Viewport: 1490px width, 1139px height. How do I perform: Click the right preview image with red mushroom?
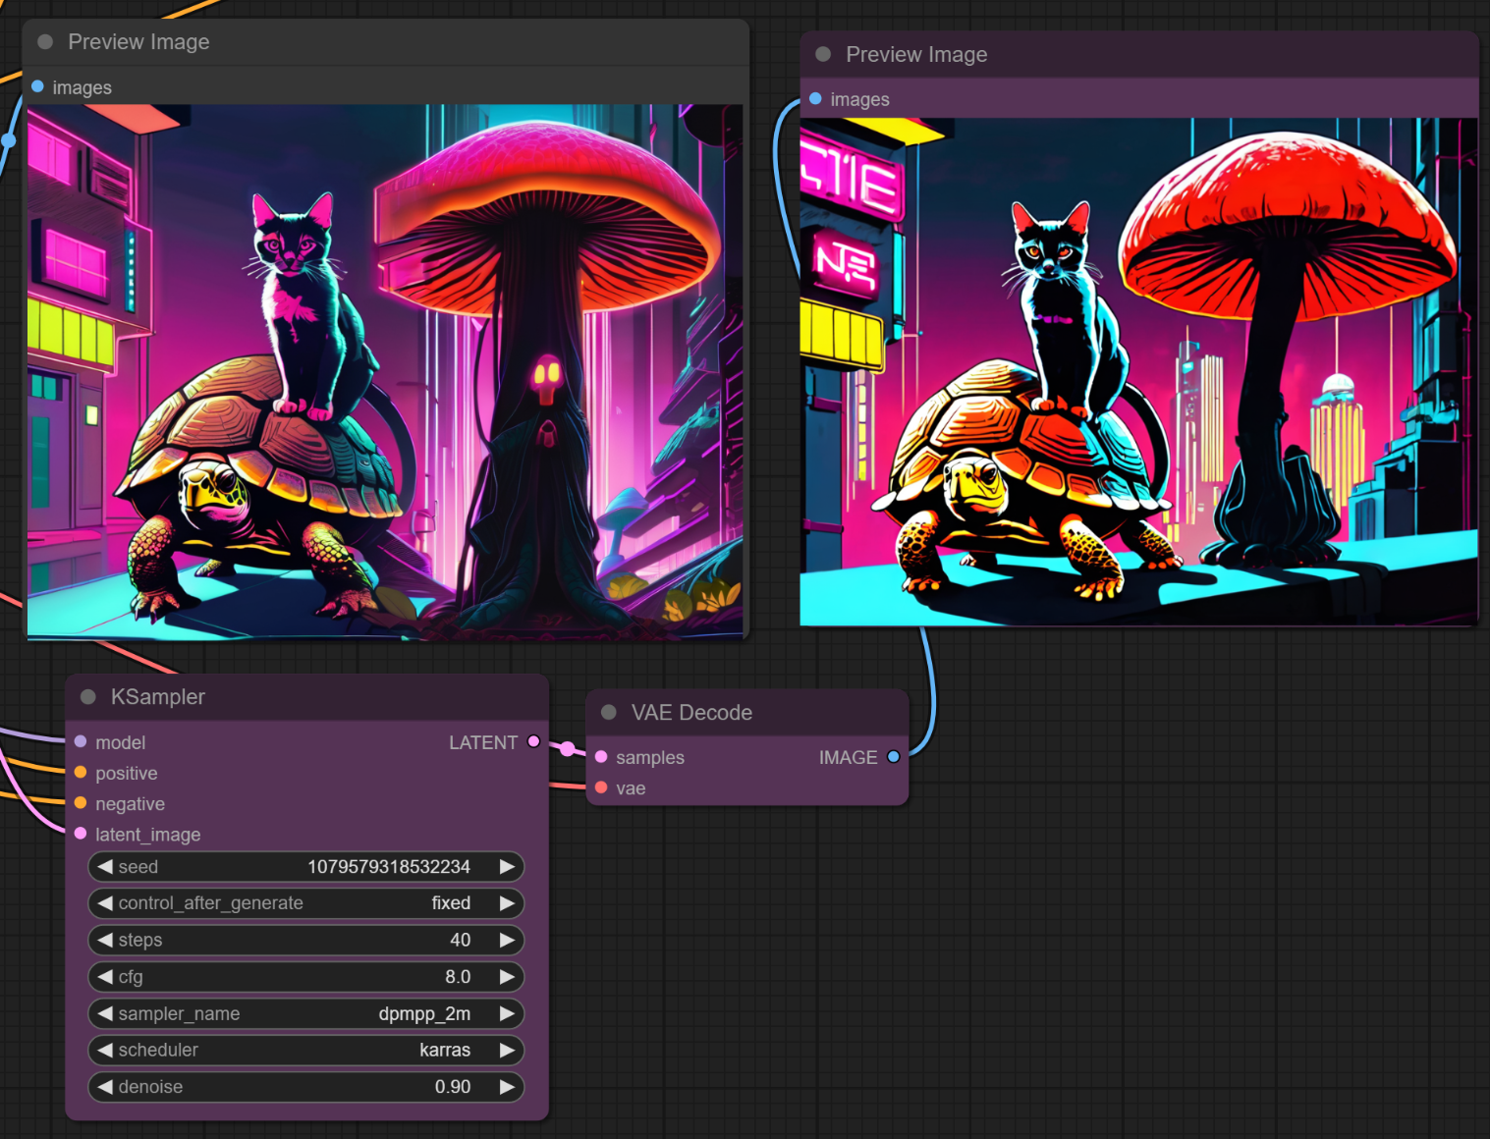[1138, 371]
